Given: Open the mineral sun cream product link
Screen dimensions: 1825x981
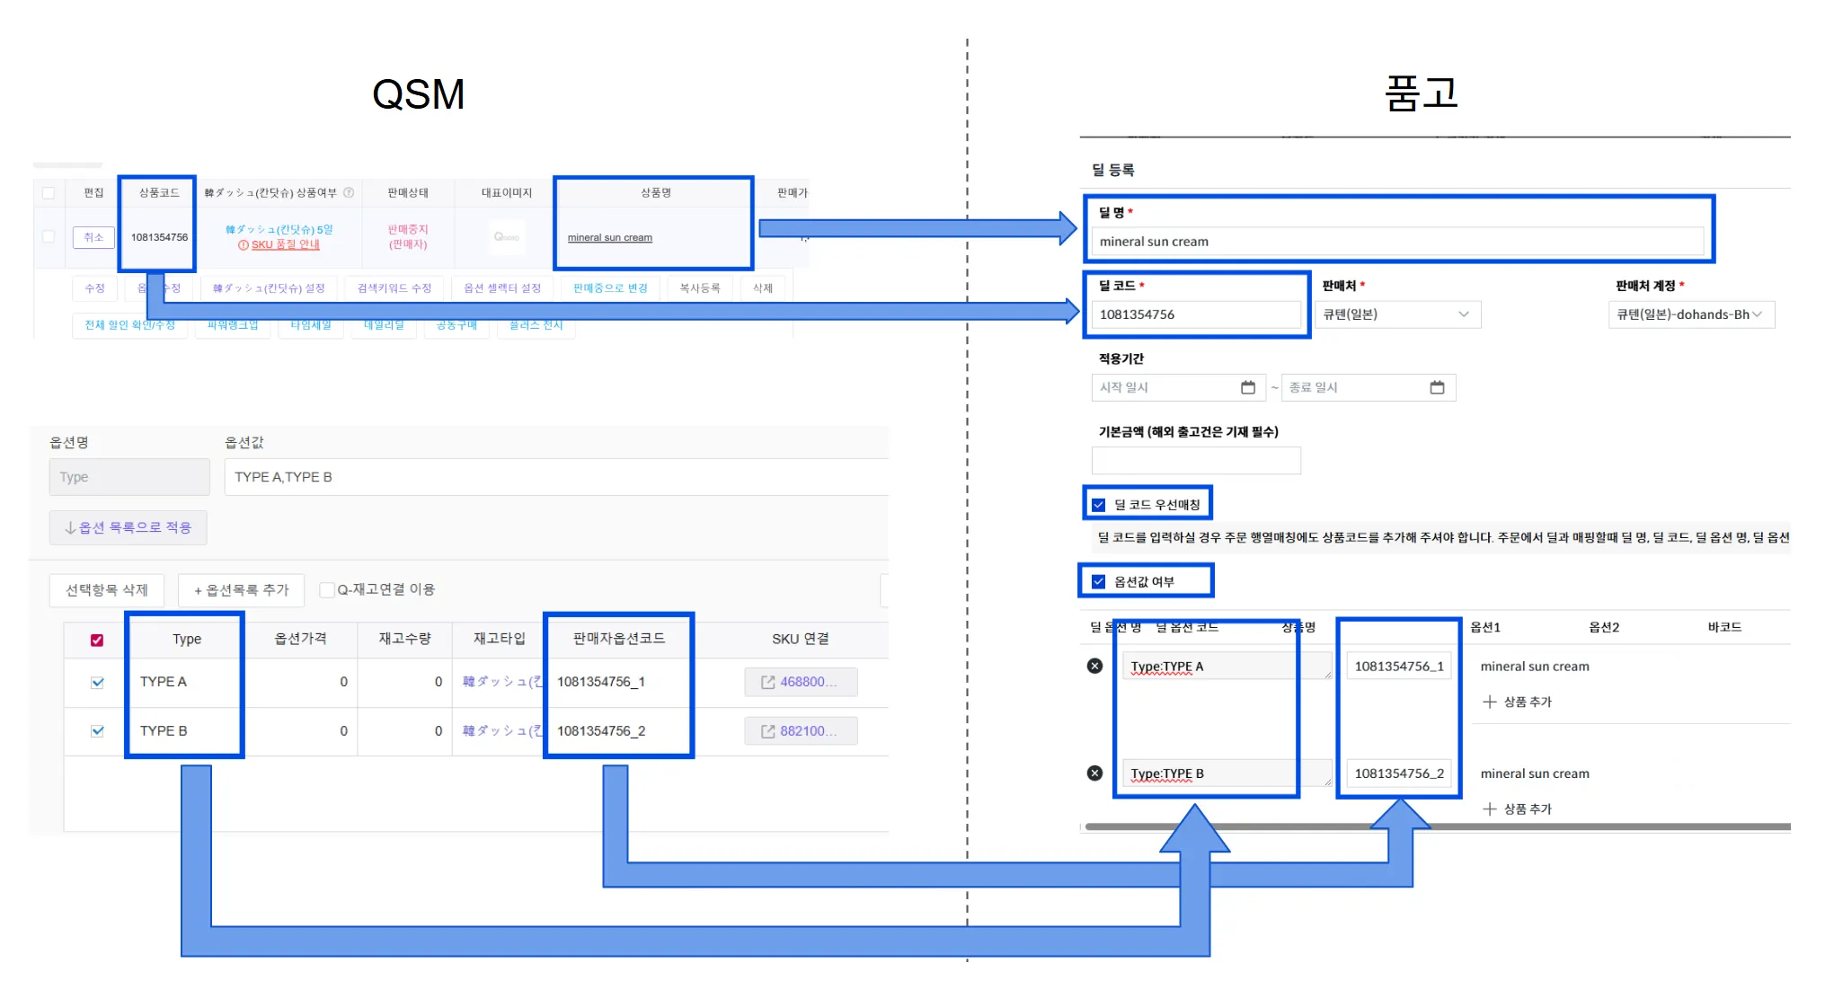Looking at the screenshot, I should (x=609, y=237).
